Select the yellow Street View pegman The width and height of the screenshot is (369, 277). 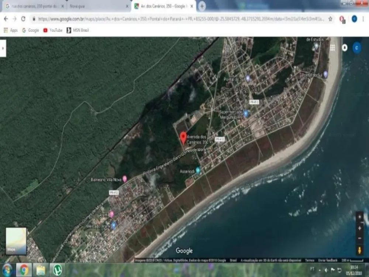pos(359,250)
